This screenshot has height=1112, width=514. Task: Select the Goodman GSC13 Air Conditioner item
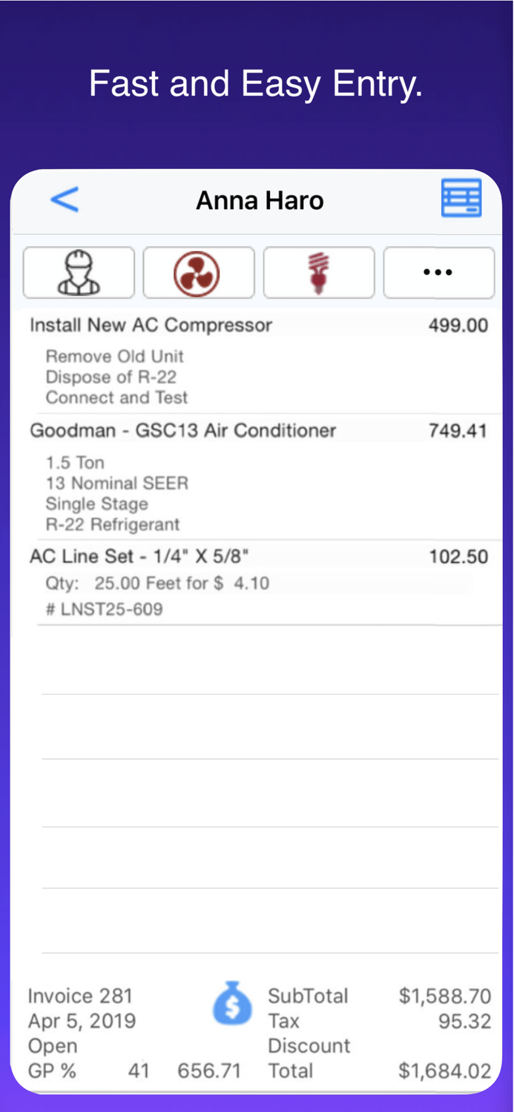click(182, 431)
